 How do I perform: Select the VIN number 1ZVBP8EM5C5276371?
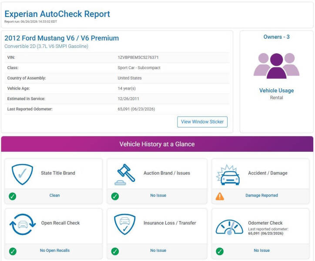138,57
